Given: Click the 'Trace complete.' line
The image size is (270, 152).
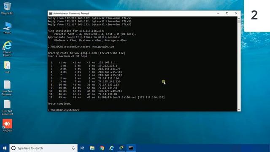Looking at the screenshot, I should pyautogui.click(x=59, y=103).
